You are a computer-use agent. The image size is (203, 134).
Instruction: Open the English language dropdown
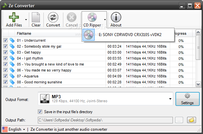(x=24, y=129)
